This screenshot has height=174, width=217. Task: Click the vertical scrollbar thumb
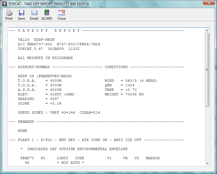pyautogui.click(x=207, y=70)
